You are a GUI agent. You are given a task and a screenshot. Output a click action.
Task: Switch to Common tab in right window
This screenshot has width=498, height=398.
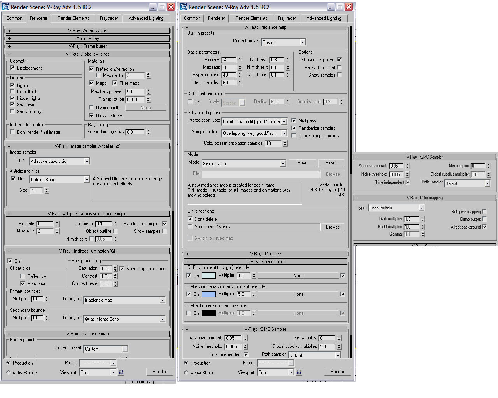click(192, 18)
